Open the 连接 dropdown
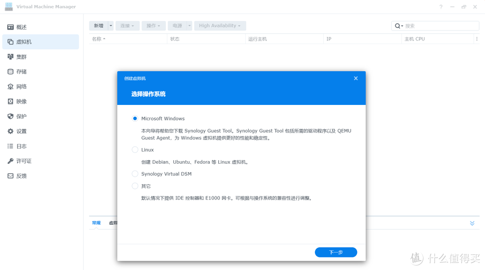 coord(128,26)
